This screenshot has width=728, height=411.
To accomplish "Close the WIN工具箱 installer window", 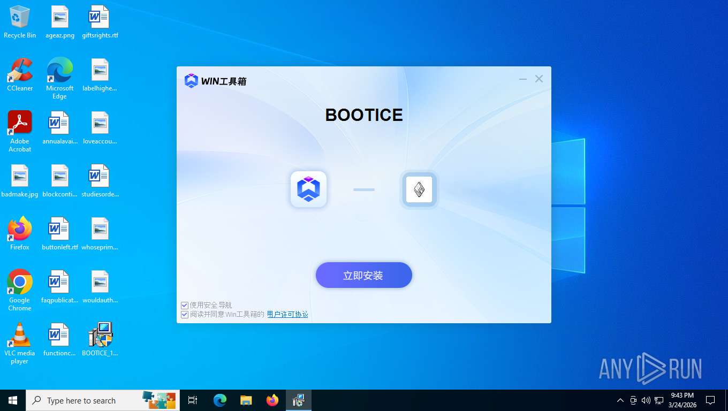I will pos(539,79).
